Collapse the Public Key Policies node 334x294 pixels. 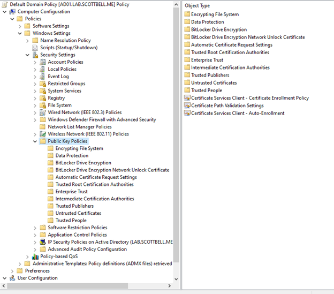click(35, 141)
